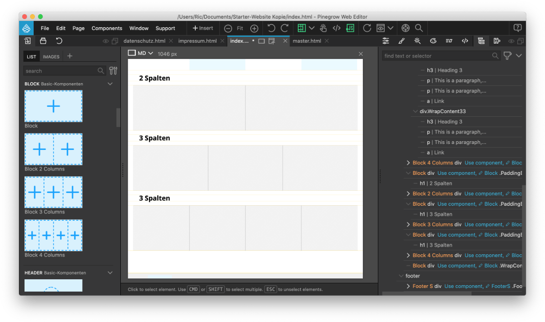Click the tree filter funnel icon
The height and width of the screenshot is (322, 545).
point(507,56)
